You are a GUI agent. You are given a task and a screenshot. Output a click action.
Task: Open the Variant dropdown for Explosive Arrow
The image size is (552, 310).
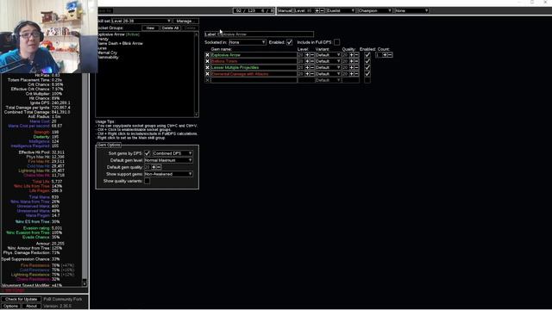click(328, 55)
